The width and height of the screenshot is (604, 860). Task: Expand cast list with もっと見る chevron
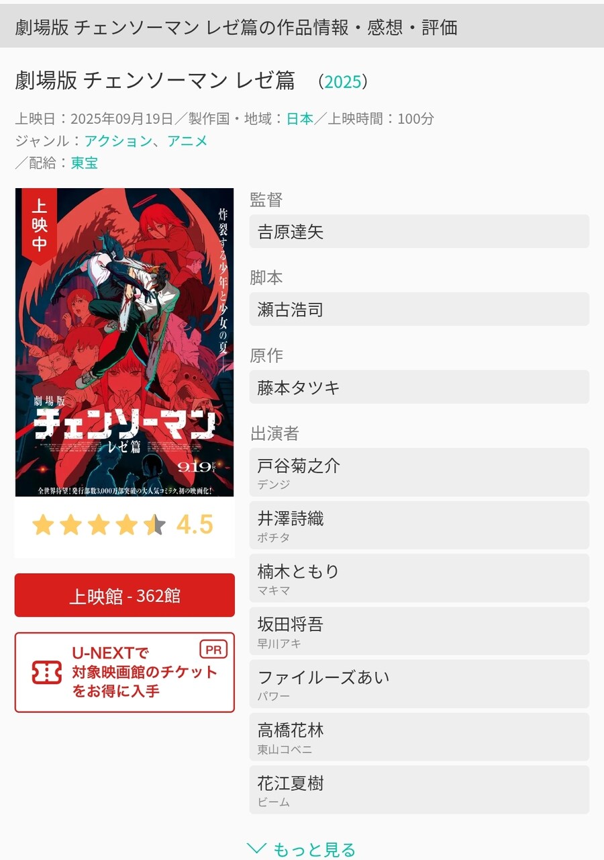point(301,849)
